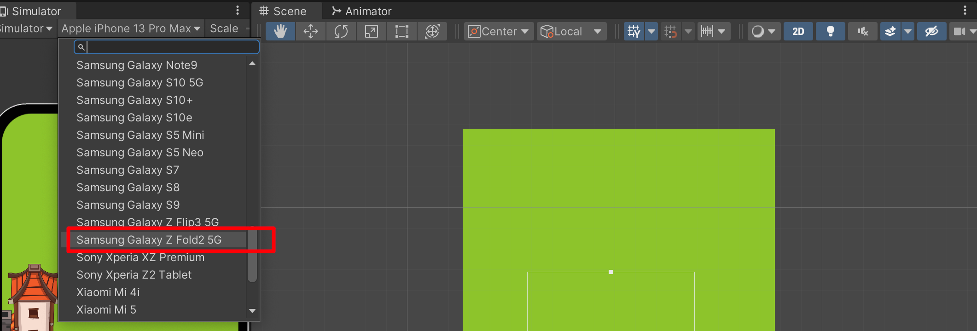977x331 pixels.
Task: Open the Simulator panel options menu
Action: [x=238, y=10]
